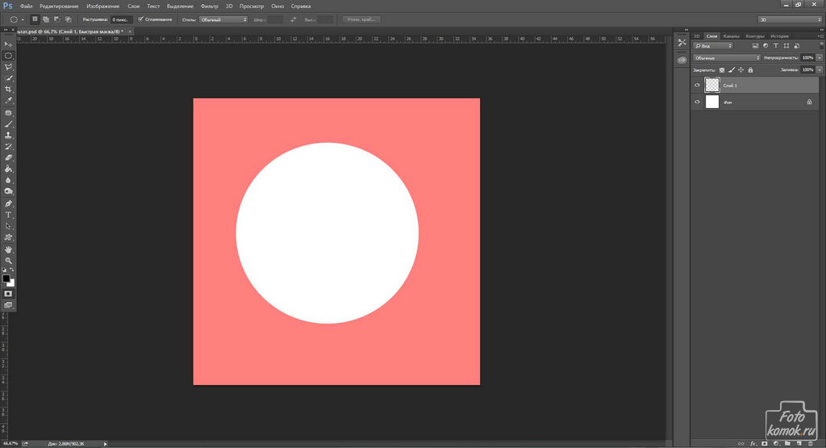The image size is (826, 448).
Task: Filter layers by type layers icon
Action: tap(775, 46)
